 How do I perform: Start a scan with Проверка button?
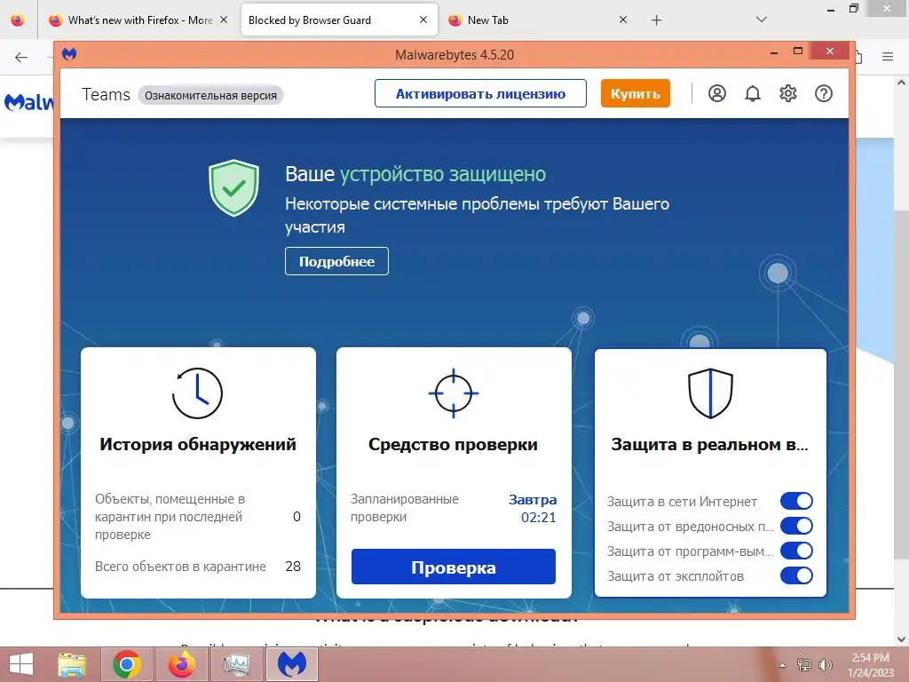[x=454, y=567]
